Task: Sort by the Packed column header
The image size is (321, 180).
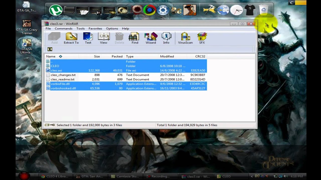Action: [113, 56]
